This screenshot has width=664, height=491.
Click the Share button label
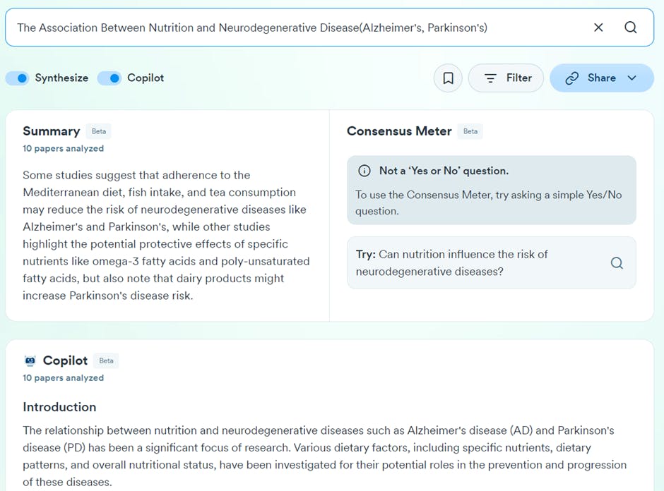point(601,78)
